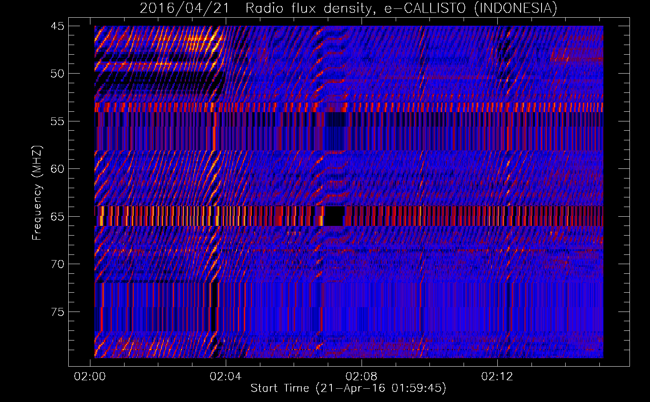
Task: Select the 75 frequency tick label
Action: pyautogui.click(x=57, y=312)
